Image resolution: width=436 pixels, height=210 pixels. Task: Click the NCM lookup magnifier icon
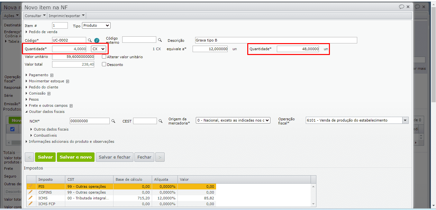tap(113, 121)
